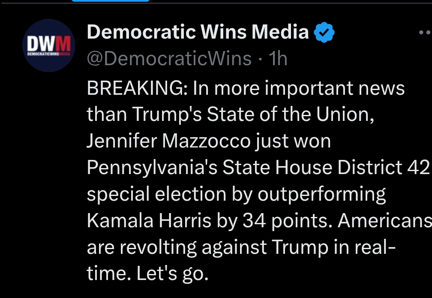Click the name Kamala Harris in tweet
The height and width of the screenshot is (298, 432).
(149, 221)
